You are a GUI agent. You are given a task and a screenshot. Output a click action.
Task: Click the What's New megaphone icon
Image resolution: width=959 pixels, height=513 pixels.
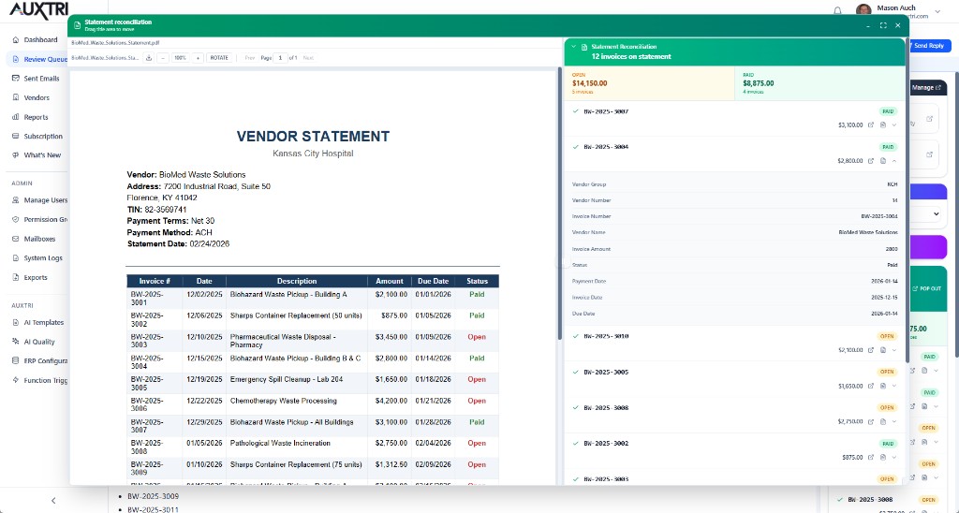(16, 155)
